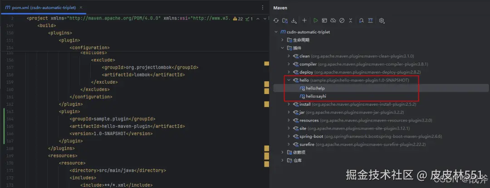Expand the 生命周期 lifecycle folder
Viewport: 490px width, 188px height.
282,40
